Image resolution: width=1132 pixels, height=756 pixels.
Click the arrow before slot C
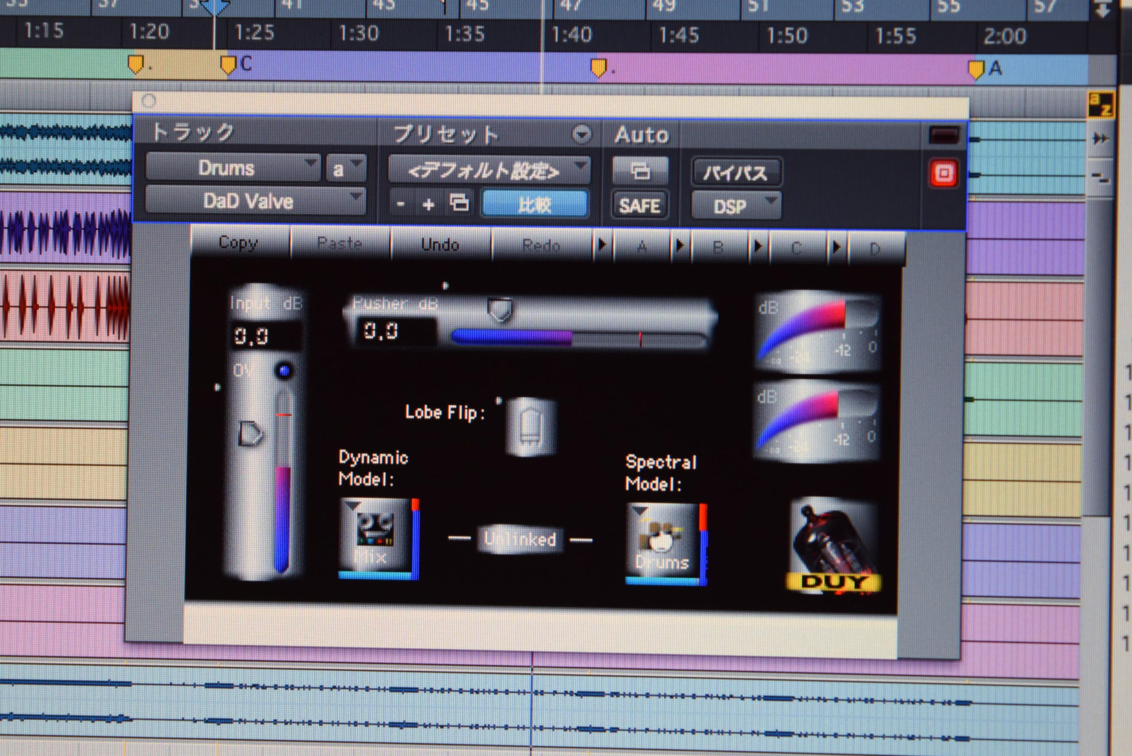click(x=758, y=246)
